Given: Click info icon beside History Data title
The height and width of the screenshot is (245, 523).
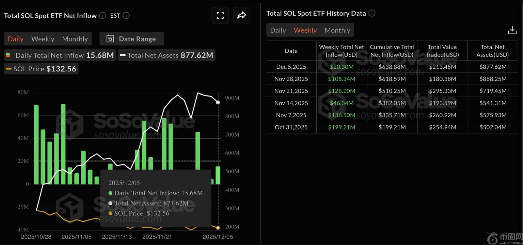Looking at the screenshot, I should click(372, 13).
